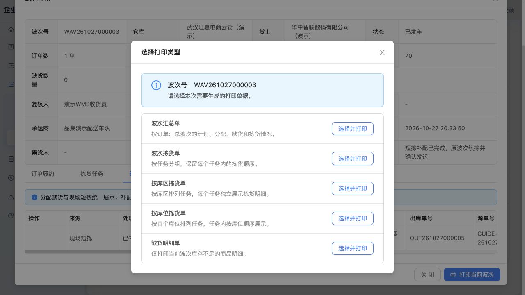Click the 打印当前波次 button
The height and width of the screenshot is (295, 525).
click(472, 275)
